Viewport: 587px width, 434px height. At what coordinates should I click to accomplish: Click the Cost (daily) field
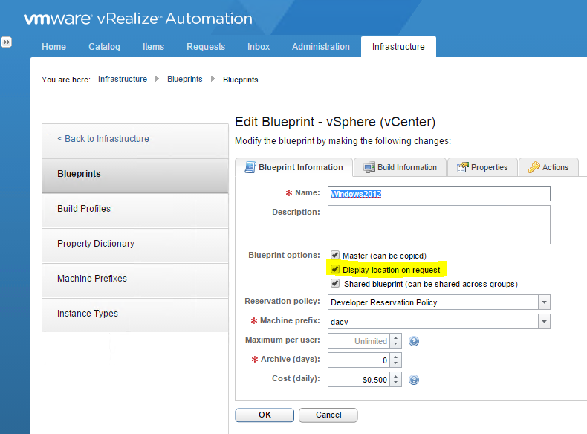tap(359, 380)
